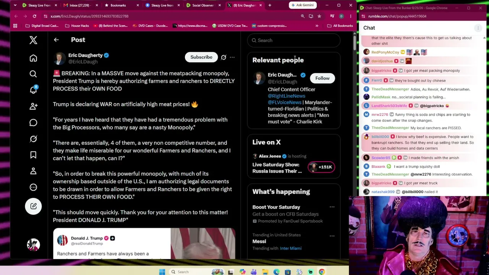Click the X Search field
Screen dimensions: 489x275
coord(294,40)
